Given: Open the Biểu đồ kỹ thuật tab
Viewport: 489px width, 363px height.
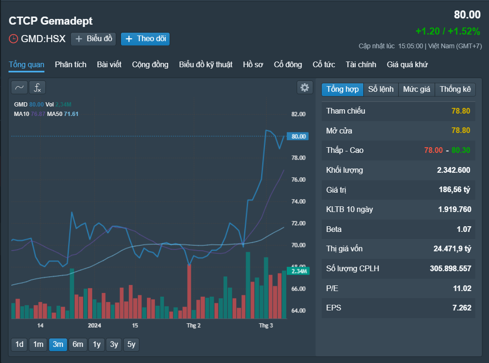Looking at the screenshot, I should tap(206, 65).
